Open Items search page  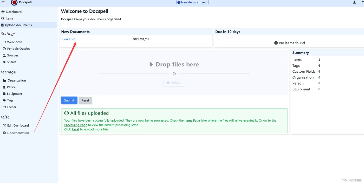pos(29,18)
